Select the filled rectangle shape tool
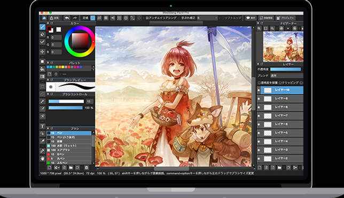This screenshot has width=344, height=198. click(x=43, y=61)
